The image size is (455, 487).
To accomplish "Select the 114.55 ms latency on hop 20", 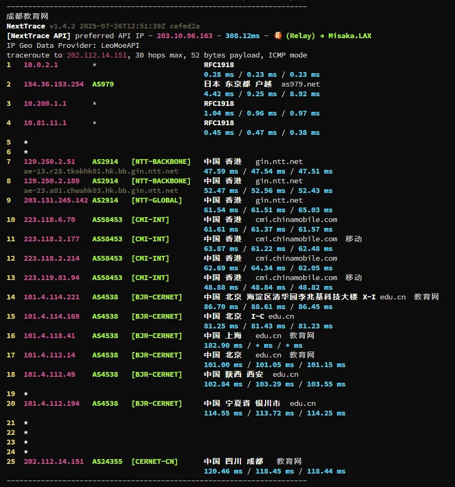I will 223,413.
